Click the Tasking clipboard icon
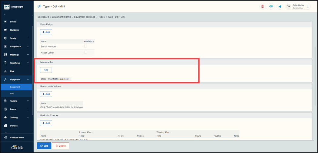The width and height of the screenshot is (318, 153). [x=5, y=101]
